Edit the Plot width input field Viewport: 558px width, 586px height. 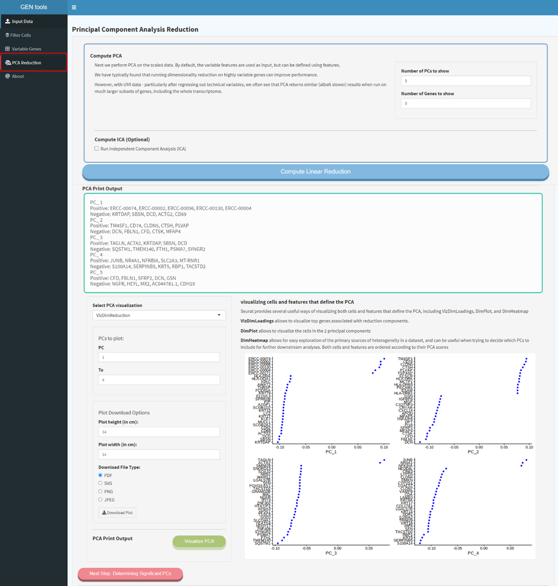pyautogui.click(x=159, y=454)
